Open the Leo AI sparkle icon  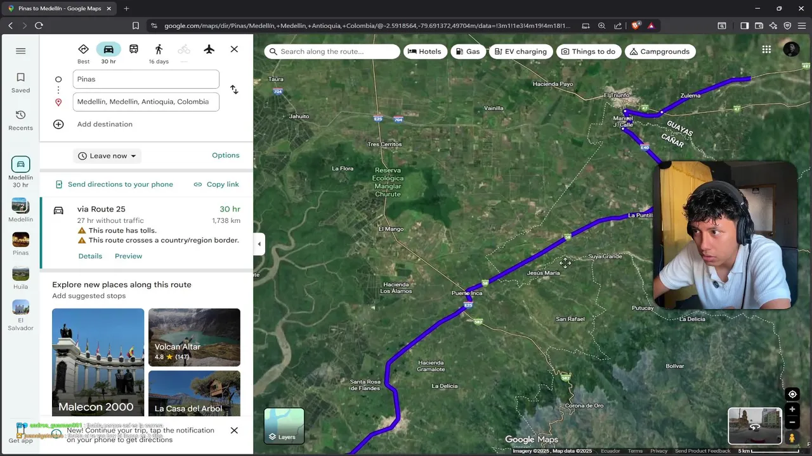773,26
